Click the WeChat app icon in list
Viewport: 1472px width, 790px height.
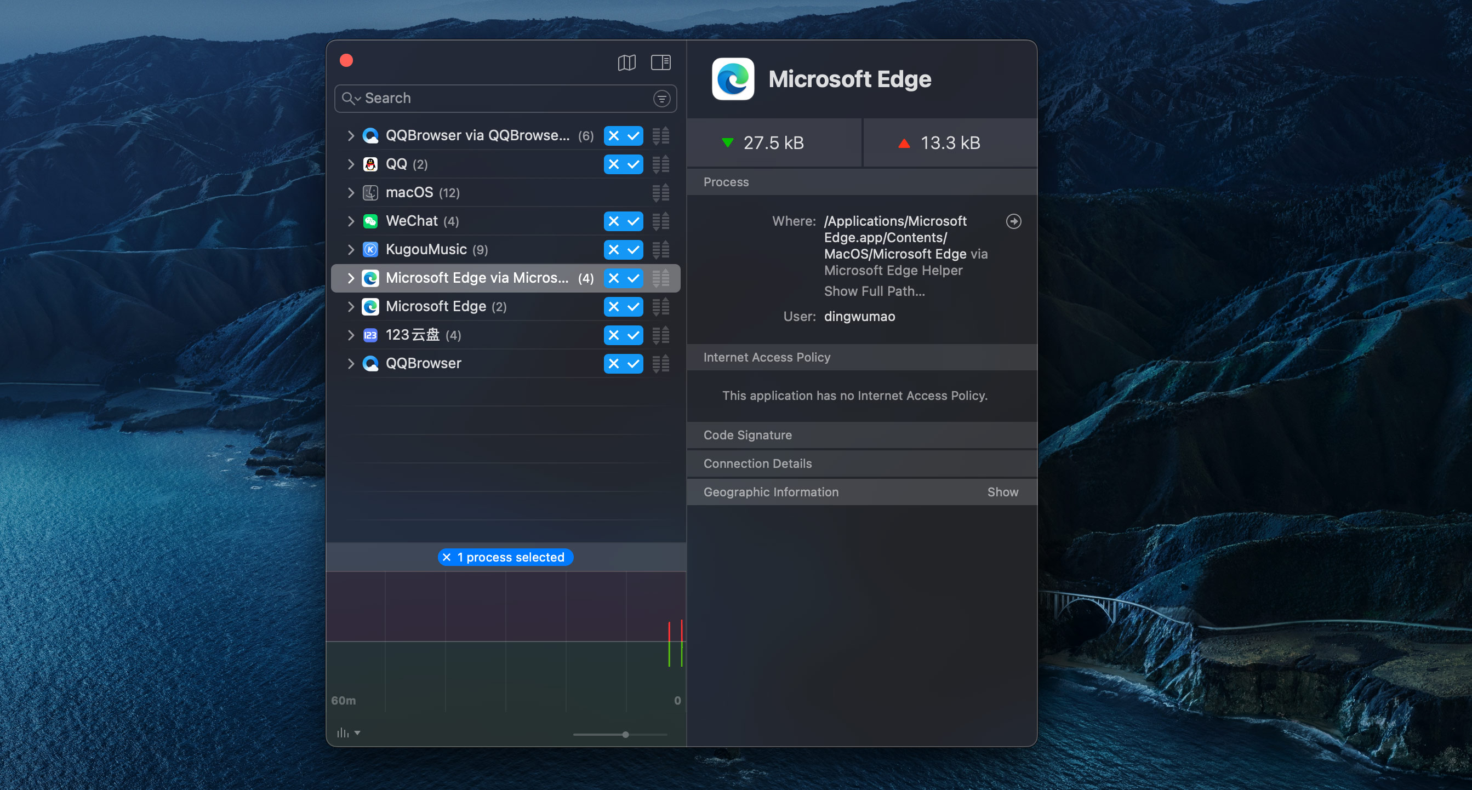[370, 221]
